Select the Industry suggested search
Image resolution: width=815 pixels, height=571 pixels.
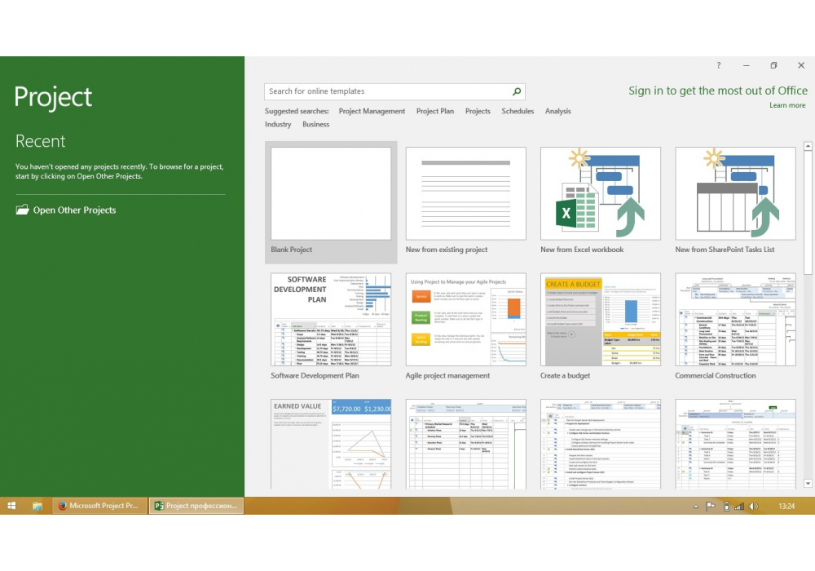click(278, 124)
